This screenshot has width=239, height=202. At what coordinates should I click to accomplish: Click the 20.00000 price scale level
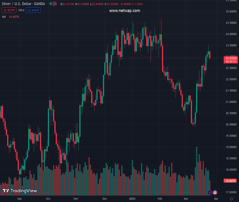[231, 124]
